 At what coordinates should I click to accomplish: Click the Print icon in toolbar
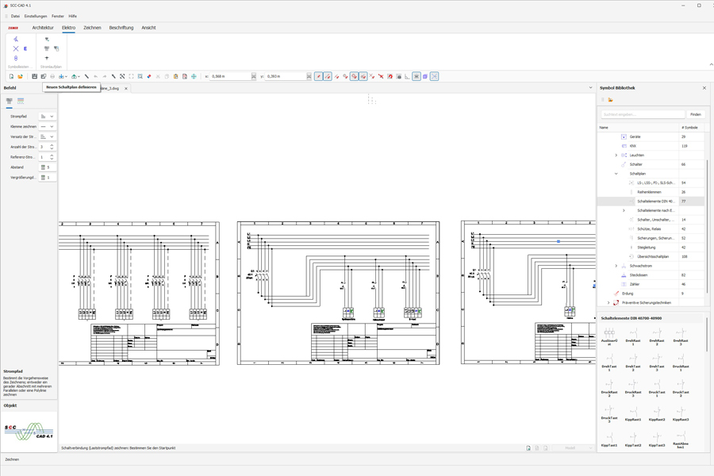[x=52, y=76]
